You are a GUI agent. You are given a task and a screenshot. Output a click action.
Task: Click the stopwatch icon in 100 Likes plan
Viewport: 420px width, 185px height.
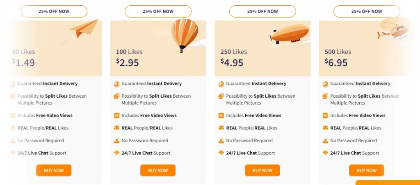pos(116,84)
